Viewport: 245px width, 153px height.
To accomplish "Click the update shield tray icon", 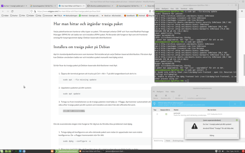I will 216,151.
